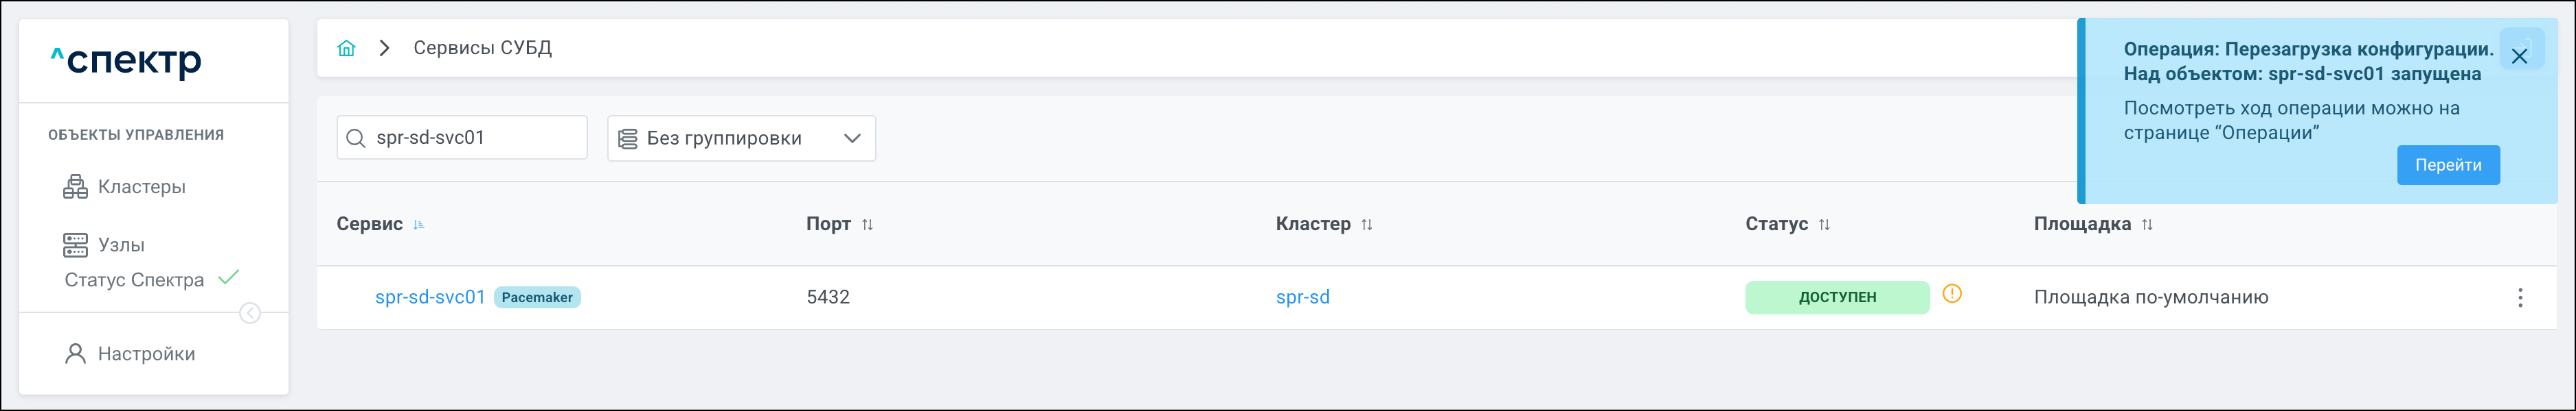Image resolution: width=2576 pixels, height=411 pixels.
Task: Sort the table by Кластер column
Action: pyautogui.click(x=1366, y=225)
